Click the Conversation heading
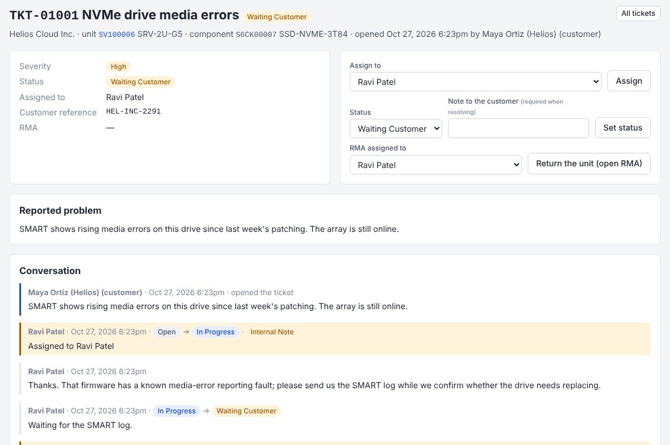This screenshot has height=445, width=670. coord(50,271)
